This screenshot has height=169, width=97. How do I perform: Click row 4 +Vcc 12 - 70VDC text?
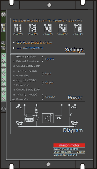(x=26, y=71)
